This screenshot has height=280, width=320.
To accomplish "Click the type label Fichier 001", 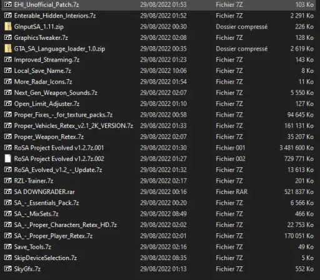I will click(231, 148).
